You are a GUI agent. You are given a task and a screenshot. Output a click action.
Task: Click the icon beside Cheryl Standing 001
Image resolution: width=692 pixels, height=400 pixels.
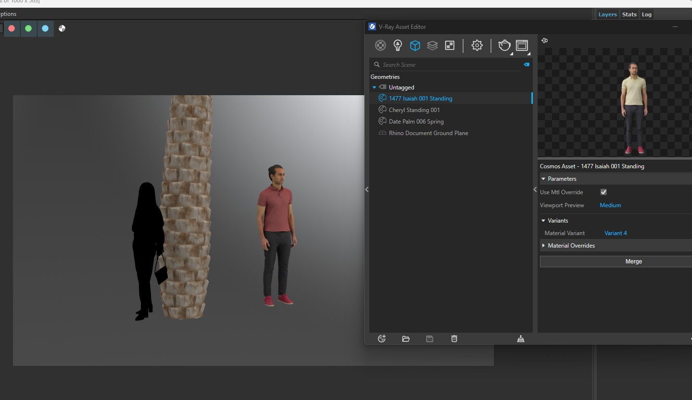pyautogui.click(x=382, y=110)
